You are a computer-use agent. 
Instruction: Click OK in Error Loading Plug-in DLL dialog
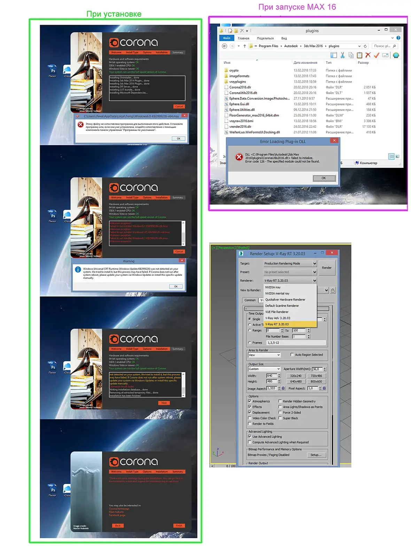324,178
